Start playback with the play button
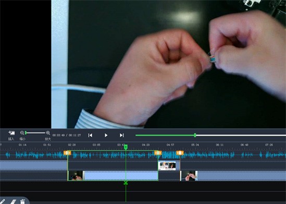The image size is (286, 204). coord(106,135)
